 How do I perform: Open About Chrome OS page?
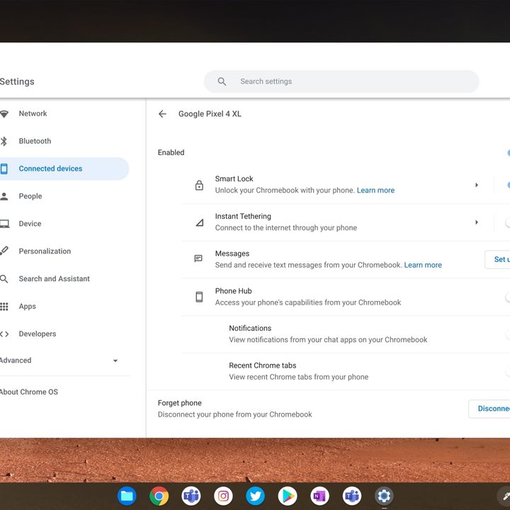tap(29, 392)
